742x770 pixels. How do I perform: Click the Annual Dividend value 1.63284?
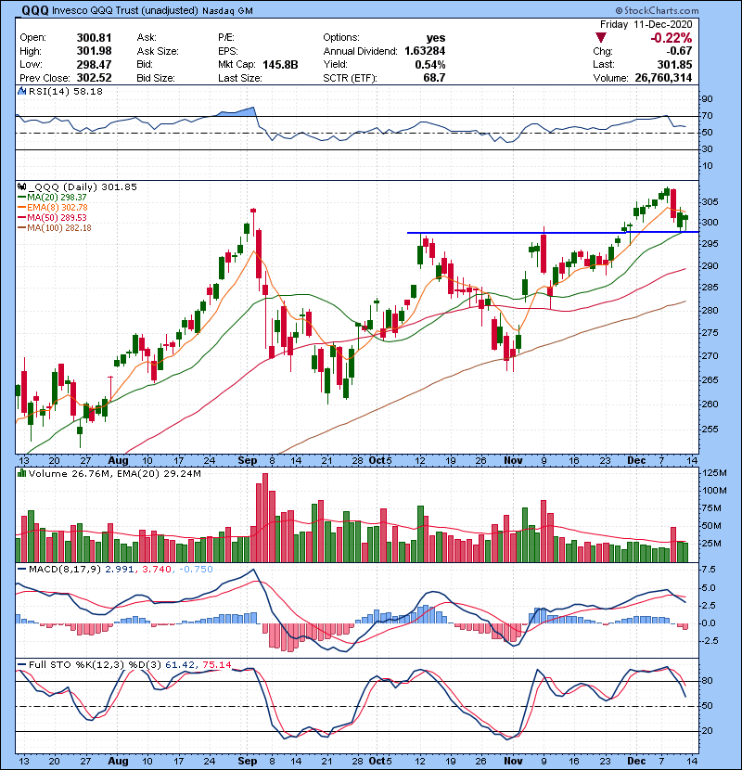425,51
